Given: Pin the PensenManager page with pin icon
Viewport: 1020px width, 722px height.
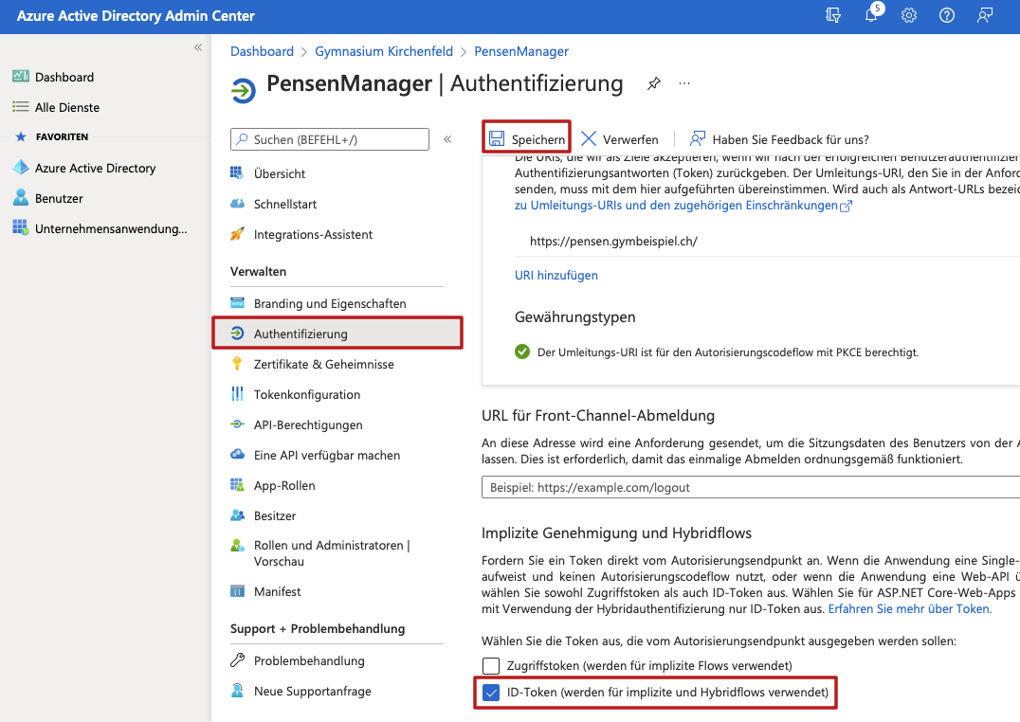Looking at the screenshot, I should pos(653,83).
